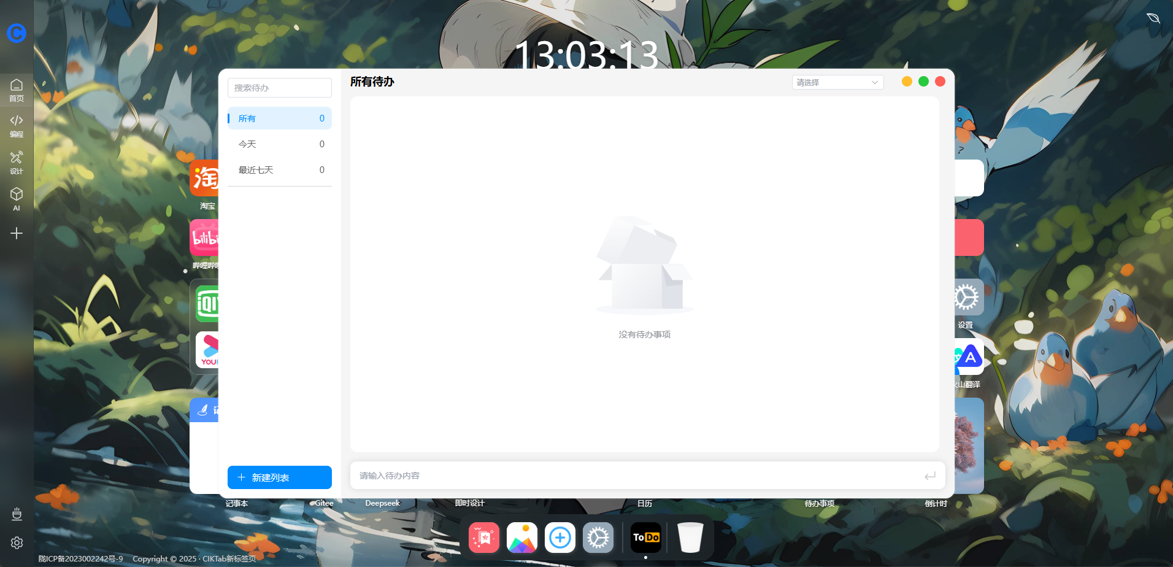Click the 新建列表 button
1173x567 pixels.
pyautogui.click(x=280, y=477)
